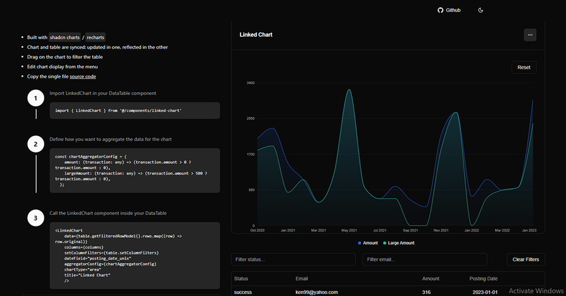Image resolution: width=566 pixels, height=296 pixels.
Task: Focus the Filter email input field
Action: (x=424, y=259)
